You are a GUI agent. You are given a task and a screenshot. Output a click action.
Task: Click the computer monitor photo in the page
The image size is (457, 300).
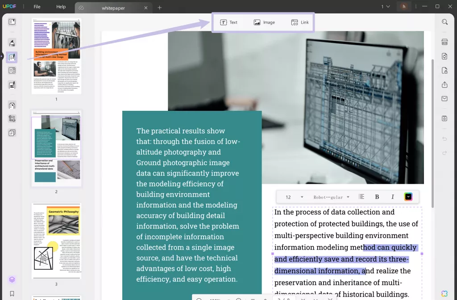click(x=296, y=108)
